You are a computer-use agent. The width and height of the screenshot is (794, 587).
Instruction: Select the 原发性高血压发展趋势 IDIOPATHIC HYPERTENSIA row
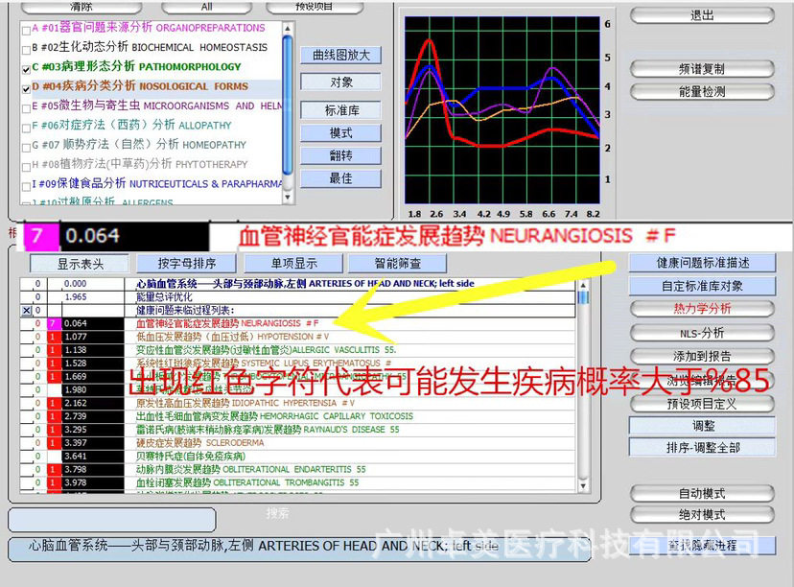pos(297,403)
